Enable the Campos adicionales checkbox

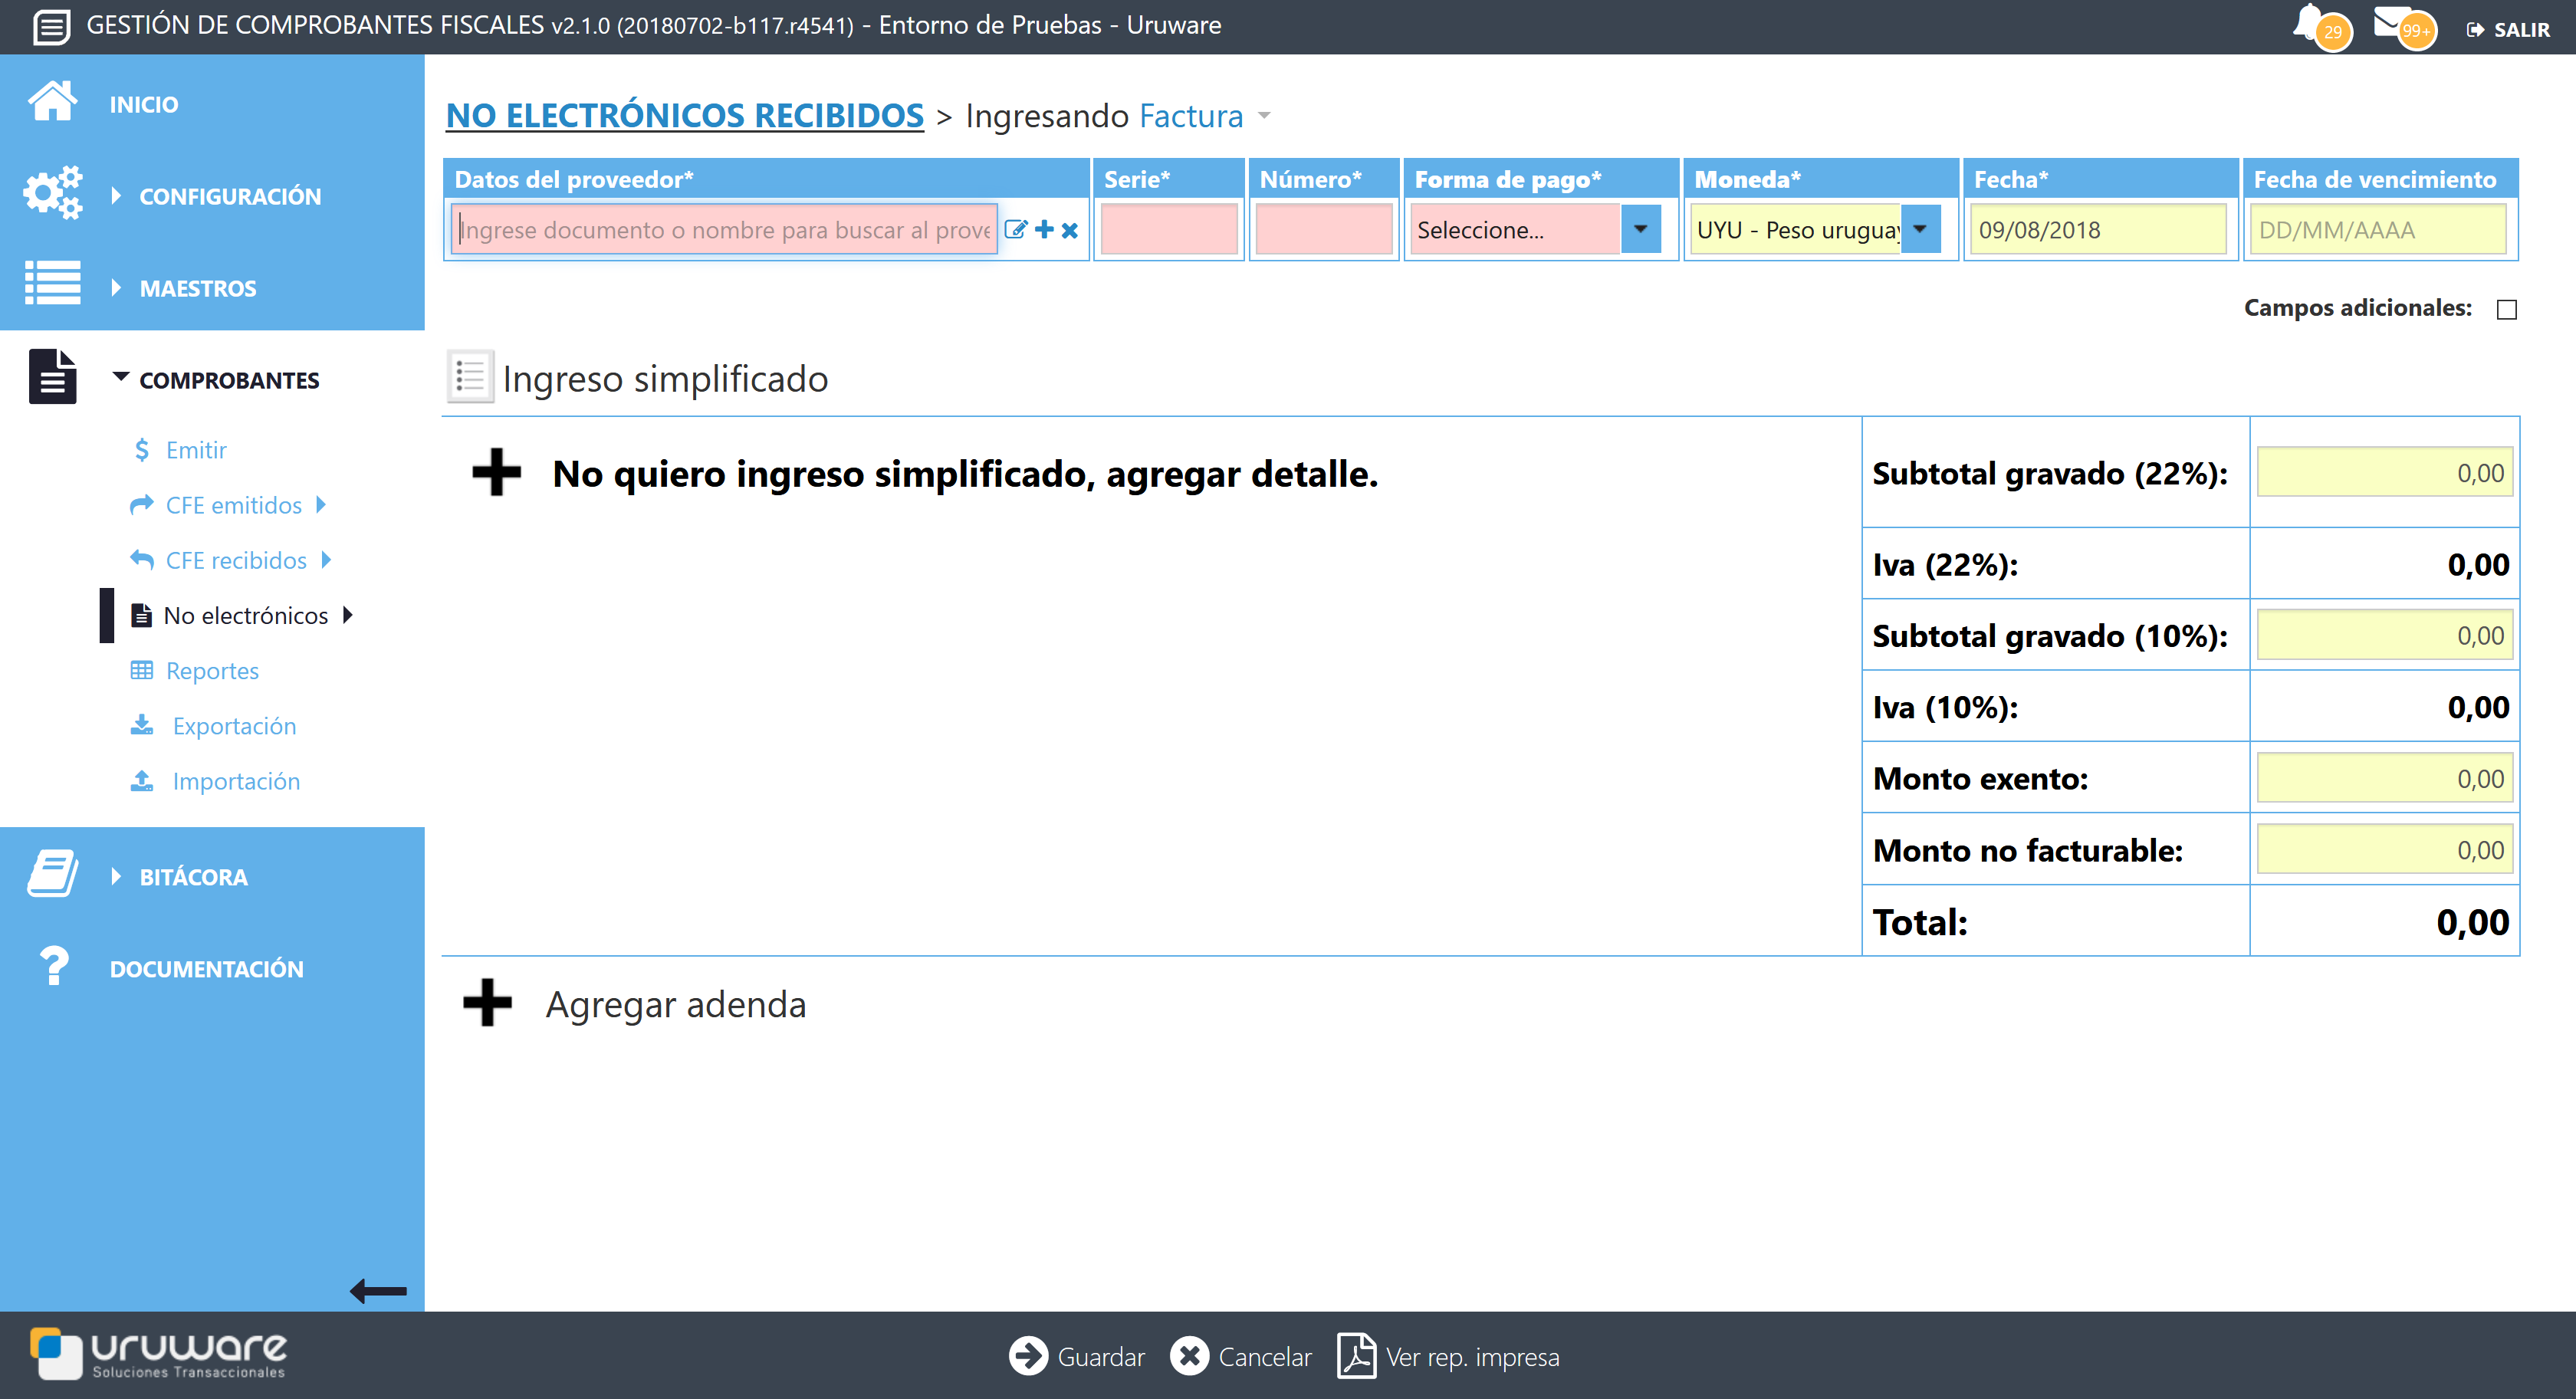2506,309
